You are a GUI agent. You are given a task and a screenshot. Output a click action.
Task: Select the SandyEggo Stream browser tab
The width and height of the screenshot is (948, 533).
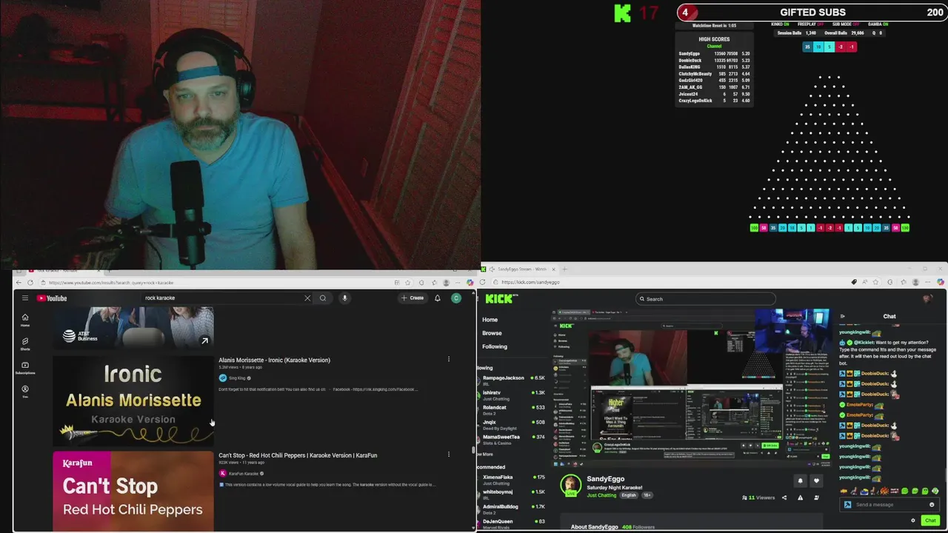point(518,269)
